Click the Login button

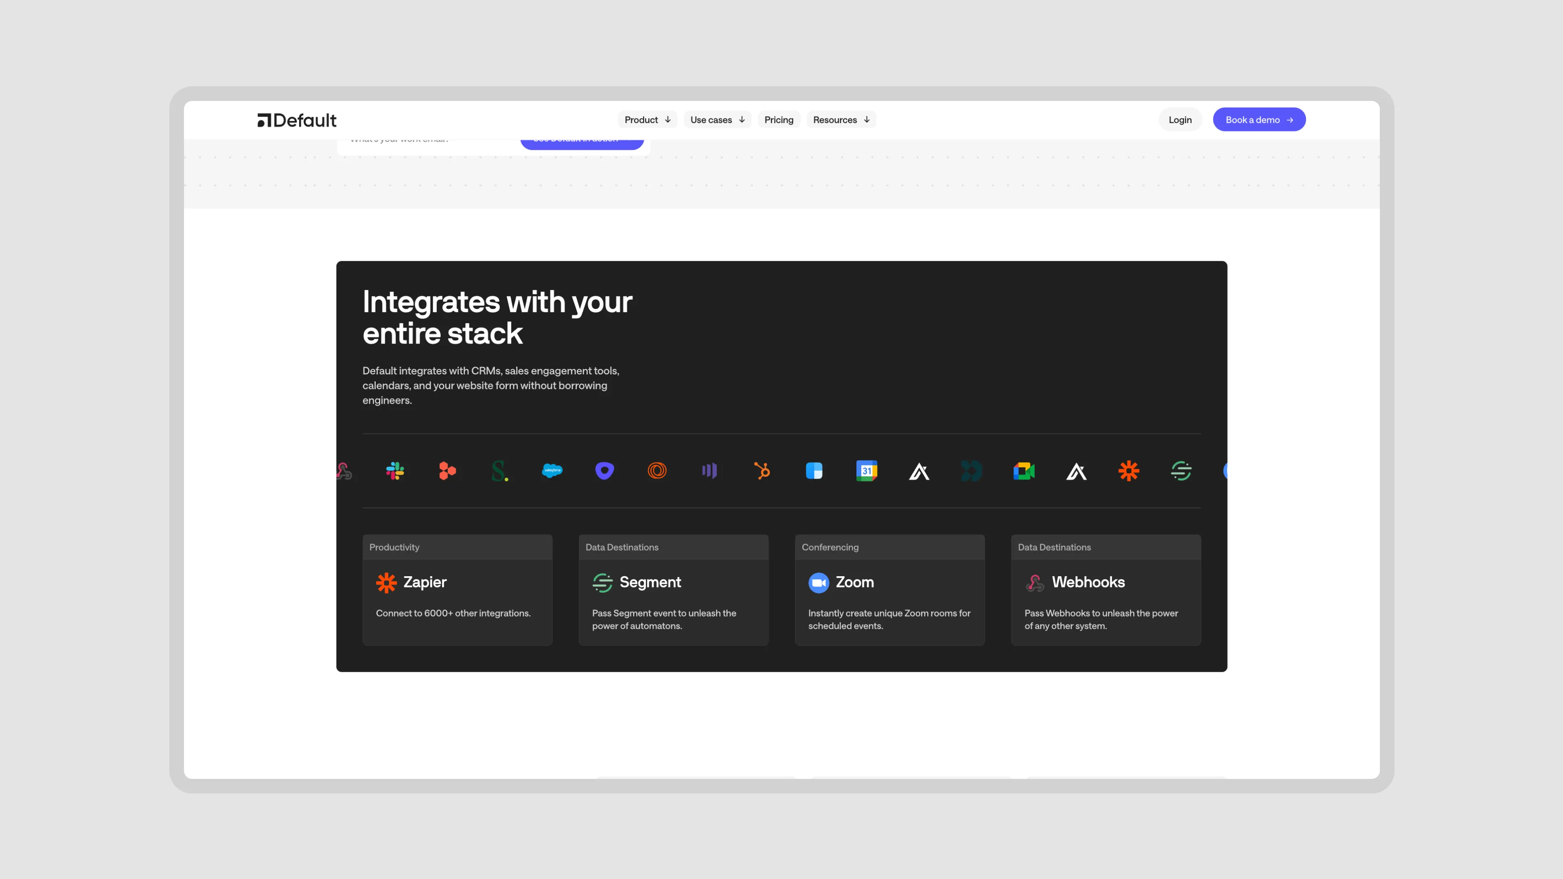coord(1180,120)
